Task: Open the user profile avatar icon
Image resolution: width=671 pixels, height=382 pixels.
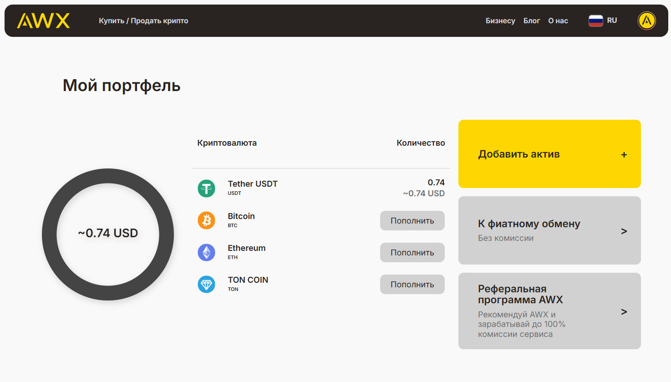Action: point(646,21)
